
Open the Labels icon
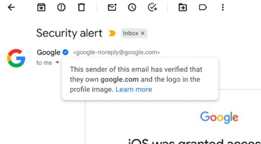click(203, 7)
